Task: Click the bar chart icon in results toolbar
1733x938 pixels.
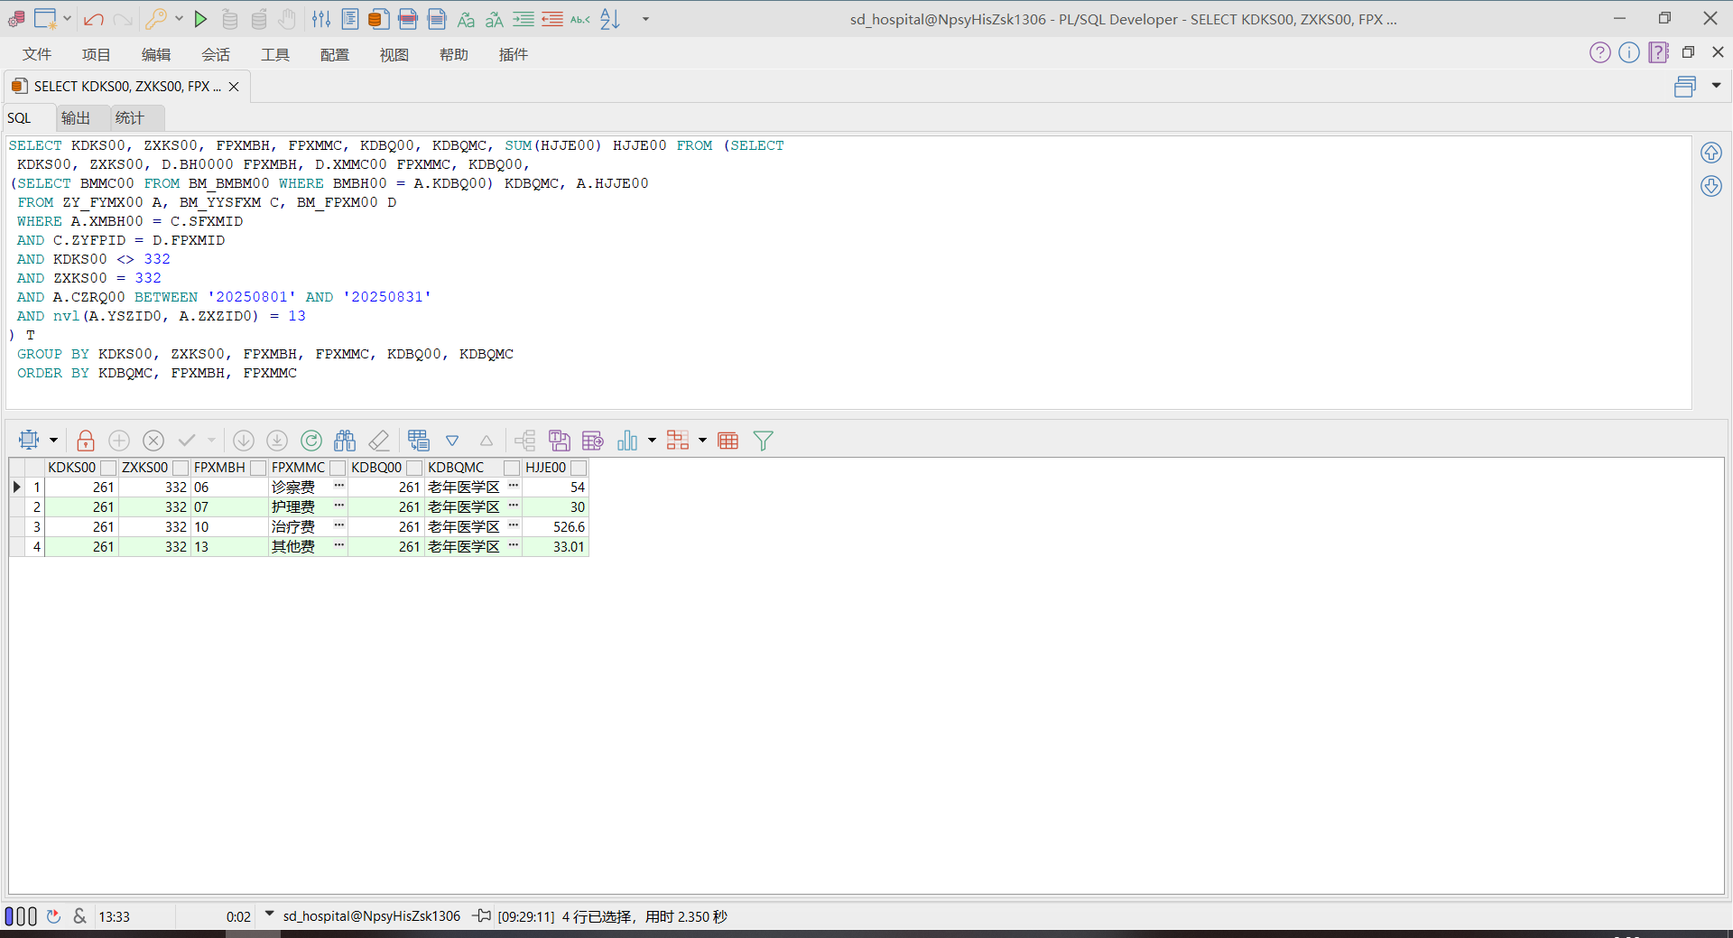Action: pyautogui.click(x=626, y=441)
